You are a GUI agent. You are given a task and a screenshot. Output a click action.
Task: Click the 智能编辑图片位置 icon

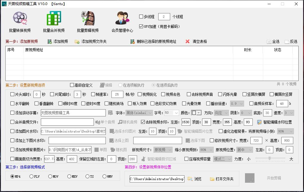[180, 131]
